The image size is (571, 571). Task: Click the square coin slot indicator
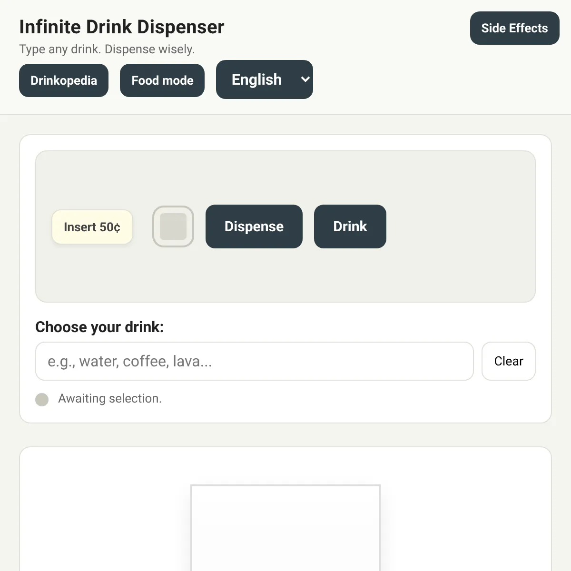173,226
